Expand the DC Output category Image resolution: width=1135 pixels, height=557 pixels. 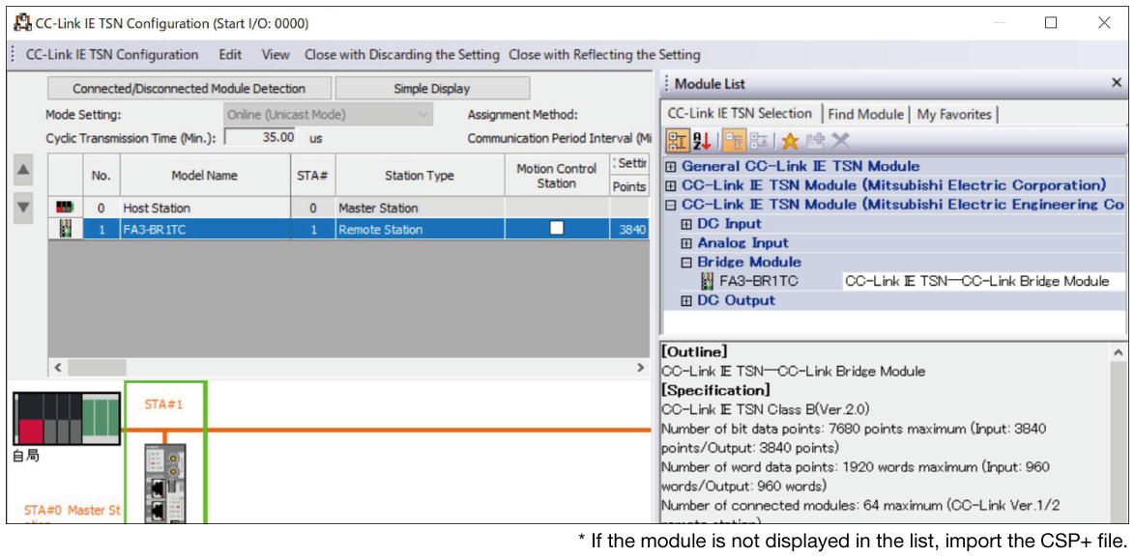(686, 300)
